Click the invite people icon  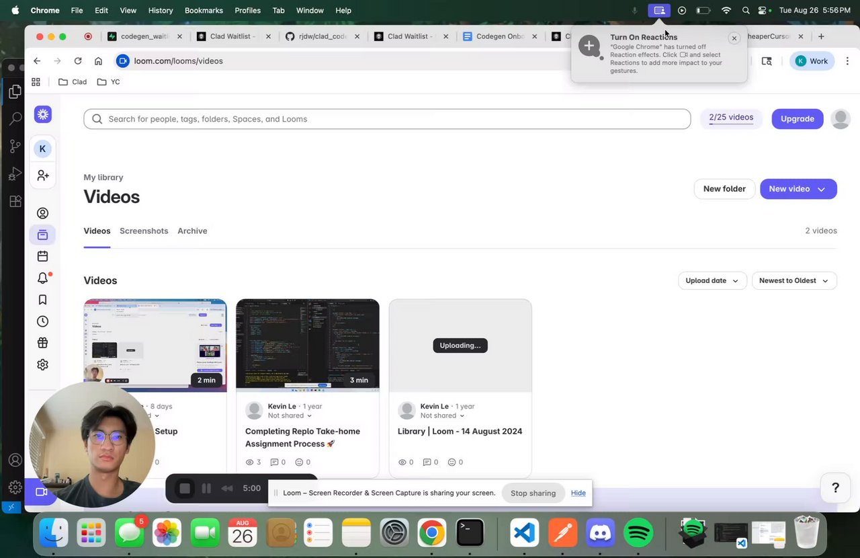tap(43, 175)
